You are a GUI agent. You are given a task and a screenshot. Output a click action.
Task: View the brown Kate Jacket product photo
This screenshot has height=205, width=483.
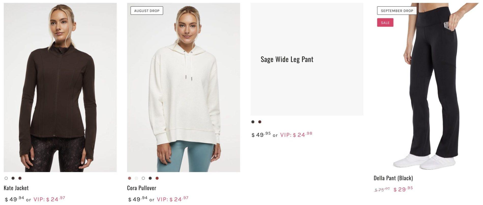pyautogui.click(x=60, y=87)
